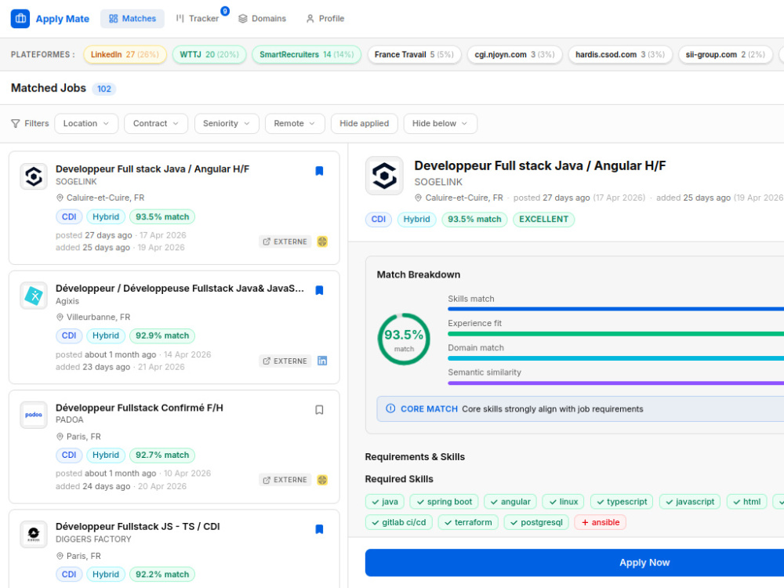Image resolution: width=784 pixels, height=588 pixels.
Task: Filter by LinkedIn platform chip
Action: (x=125, y=55)
